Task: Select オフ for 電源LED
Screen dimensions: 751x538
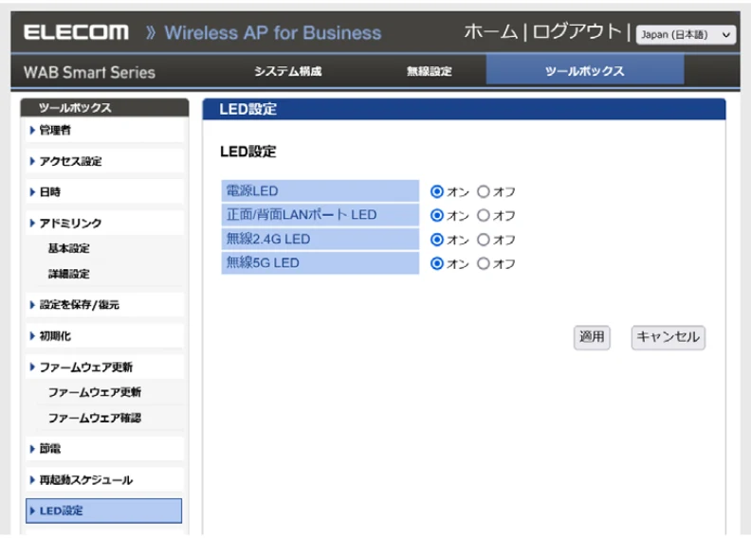Action: (484, 191)
